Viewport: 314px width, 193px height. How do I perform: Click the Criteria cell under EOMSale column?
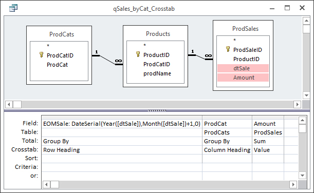click(122, 167)
